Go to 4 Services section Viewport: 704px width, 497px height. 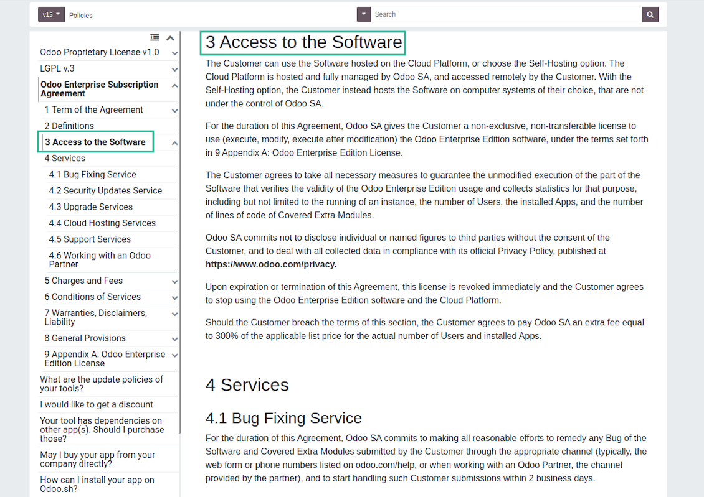tap(65, 158)
